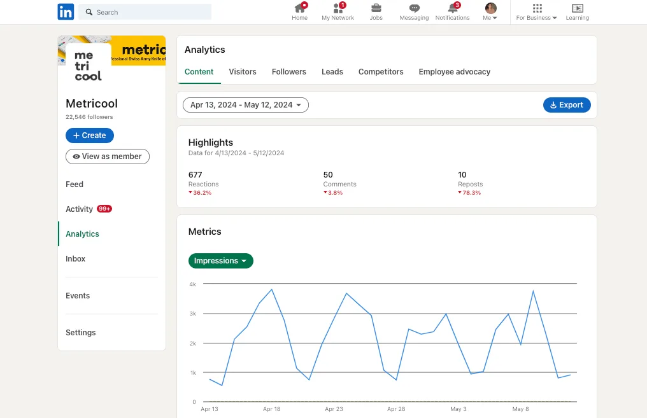Export the analytics data
647x418 pixels.
(567, 105)
